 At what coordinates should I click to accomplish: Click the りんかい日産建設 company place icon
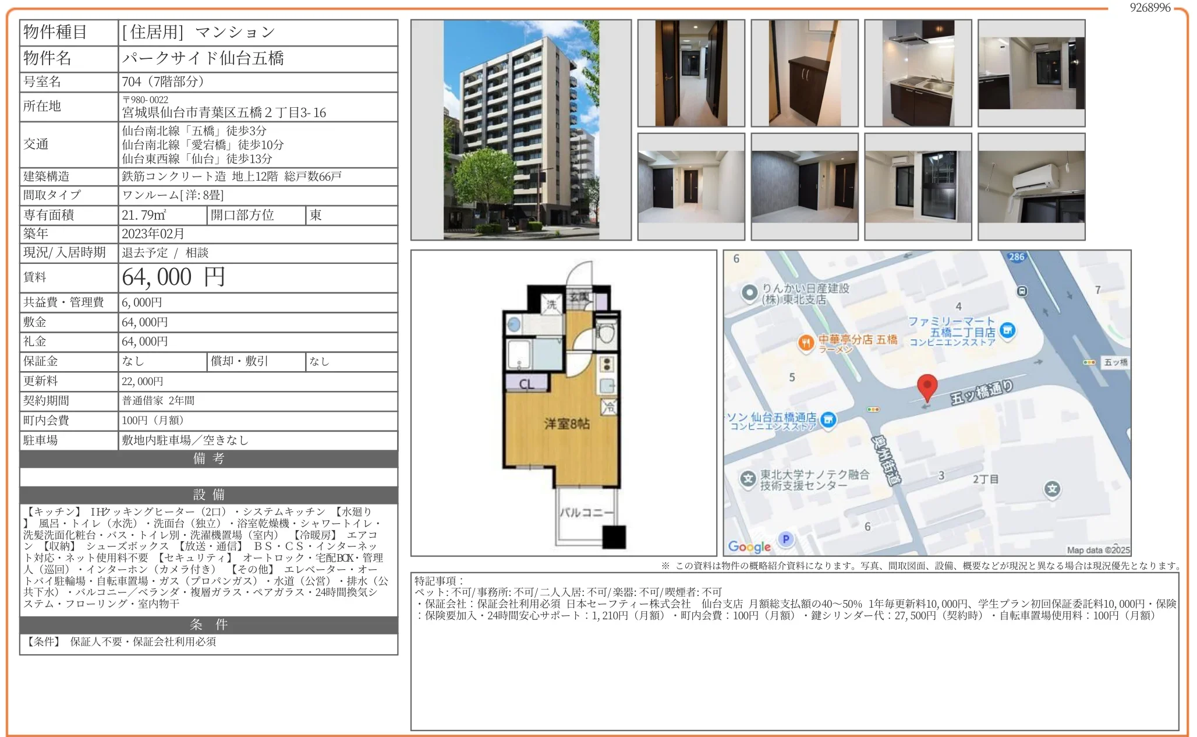[749, 292]
